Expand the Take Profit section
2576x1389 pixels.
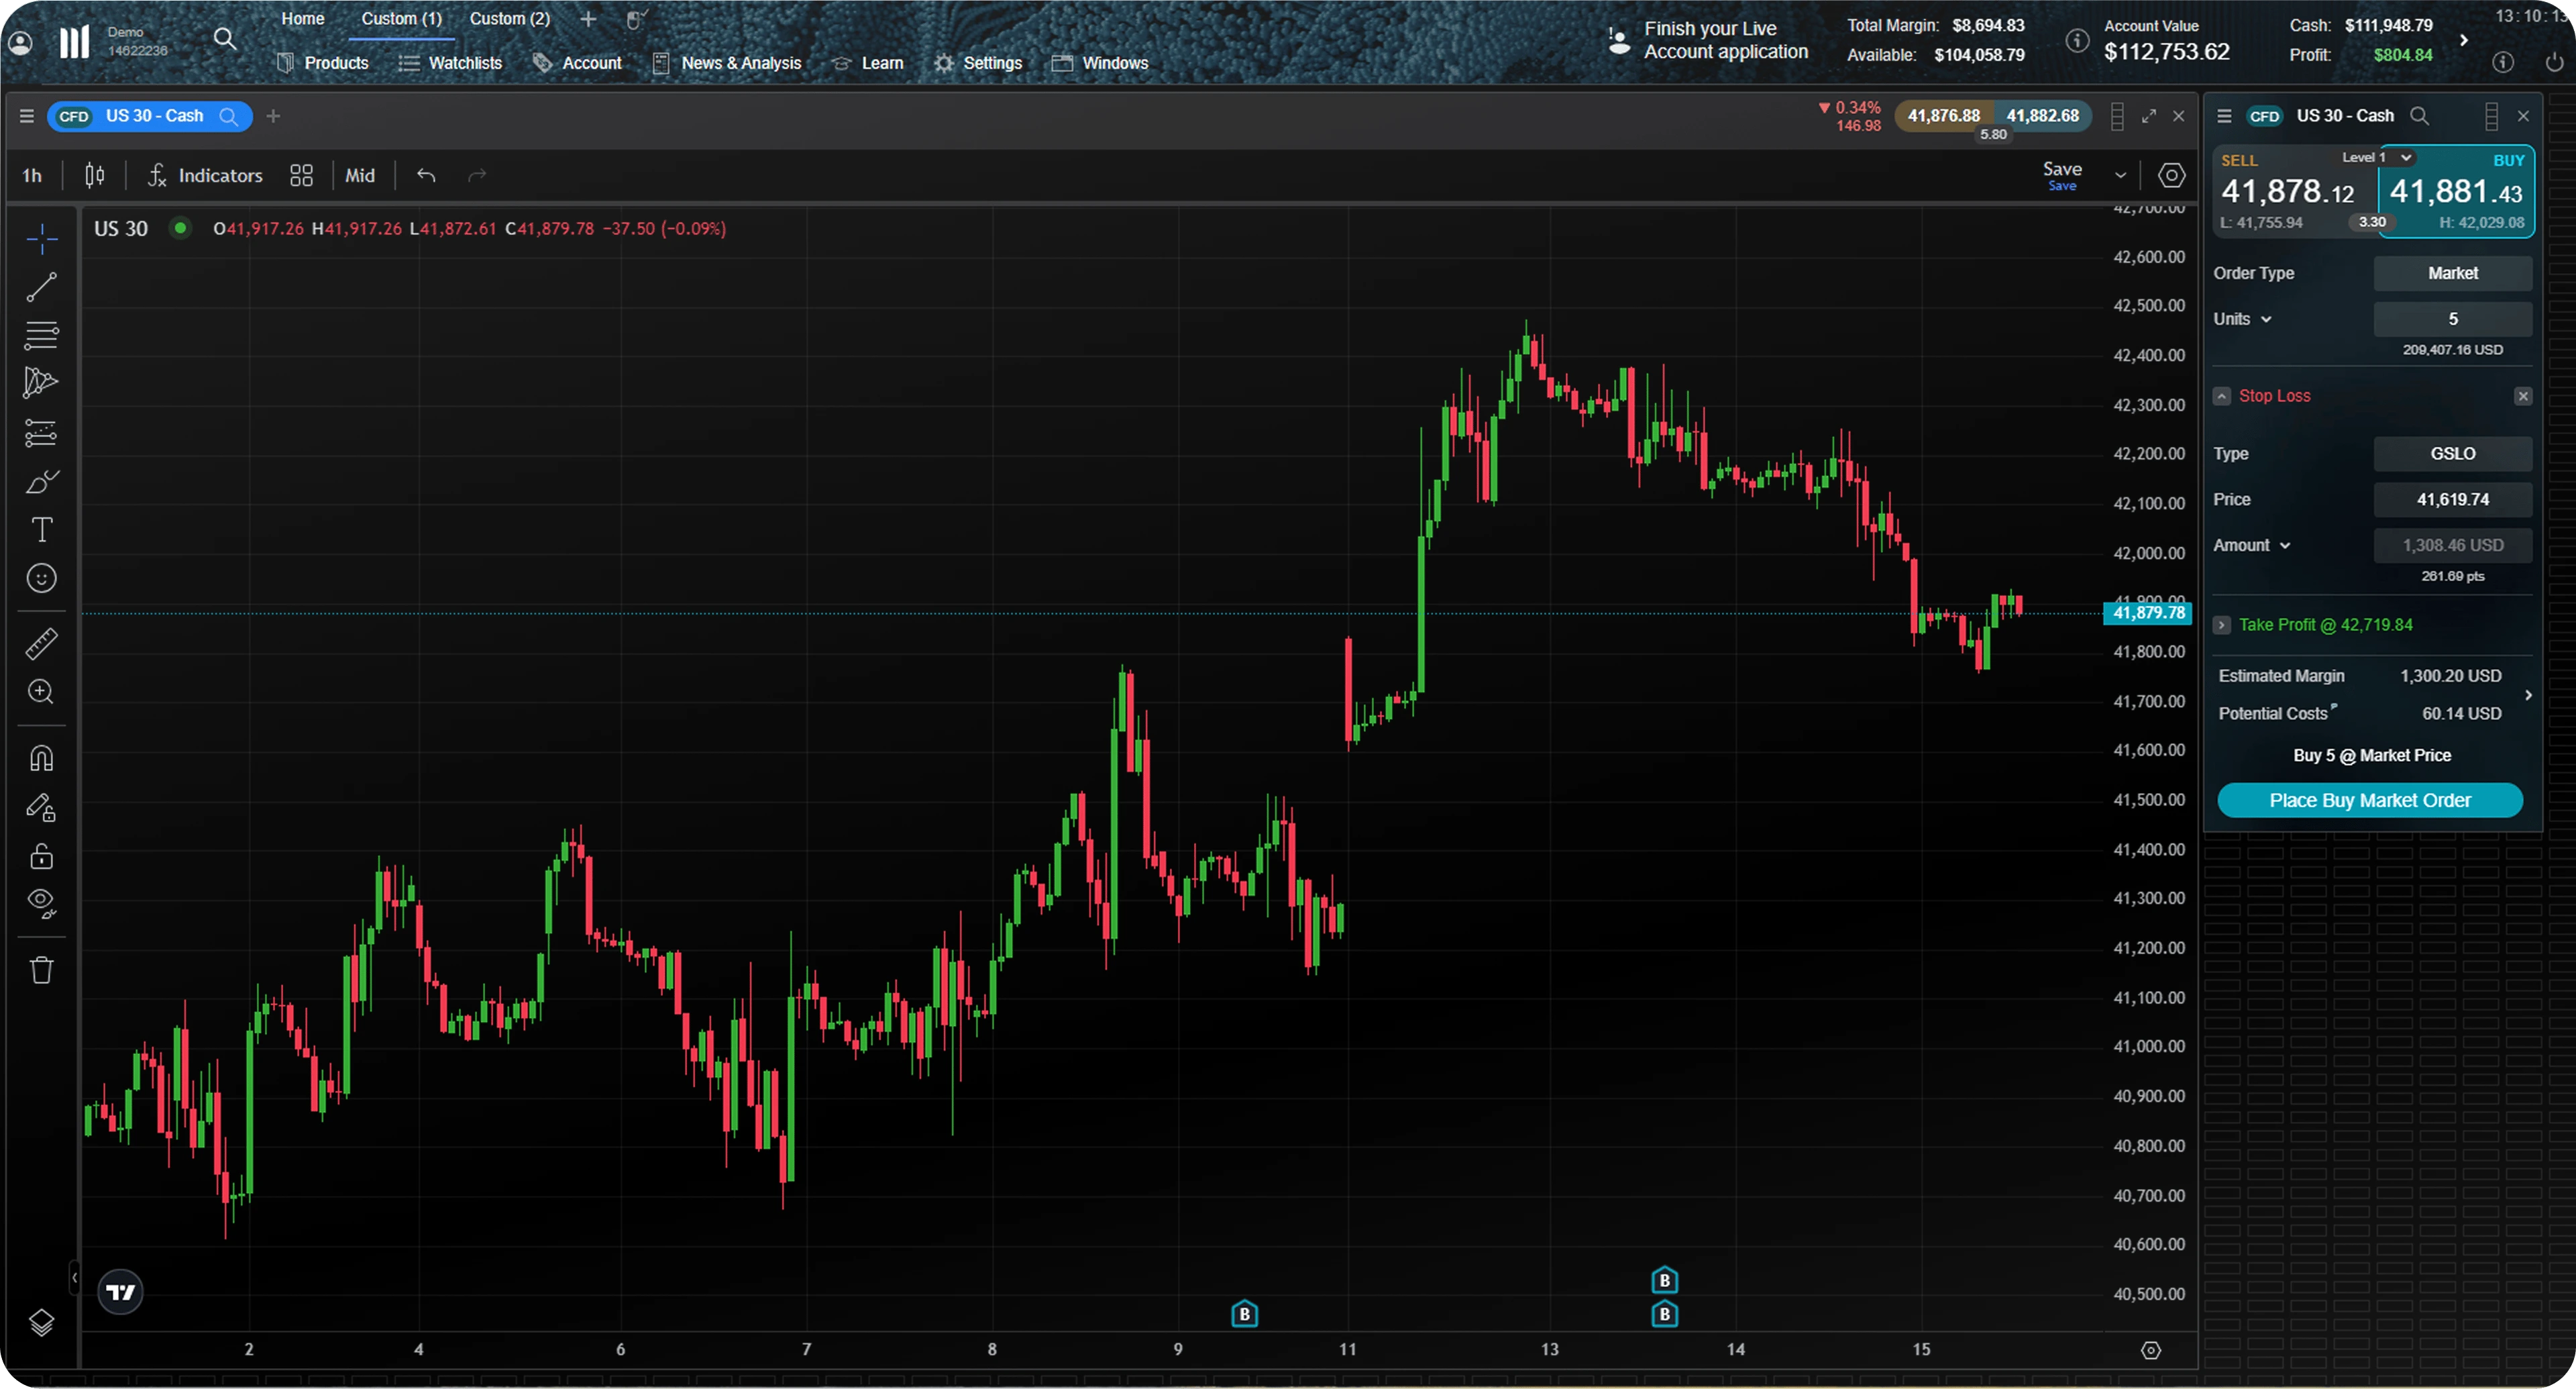point(2221,625)
